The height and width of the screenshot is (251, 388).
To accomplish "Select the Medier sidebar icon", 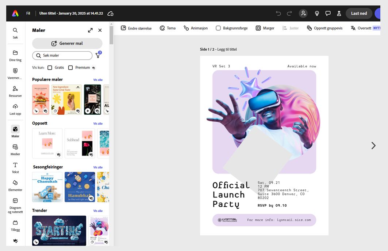I will (x=15, y=149).
